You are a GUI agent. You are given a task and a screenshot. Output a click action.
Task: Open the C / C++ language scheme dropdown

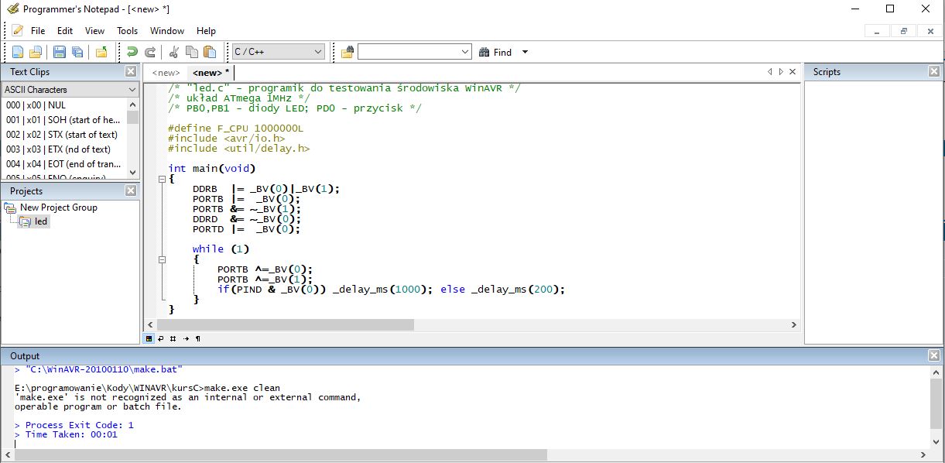tap(279, 52)
